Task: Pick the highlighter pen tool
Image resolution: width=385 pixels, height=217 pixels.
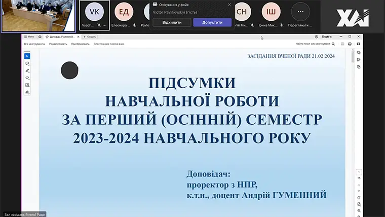Action: (x=27, y=70)
